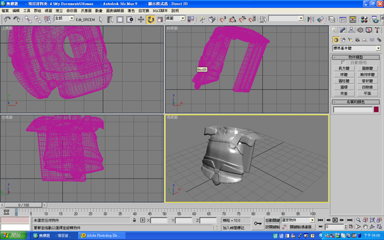Select the Move tool in main toolbar
Image resolution: width=384 pixels, height=240 pixels.
(141, 19)
